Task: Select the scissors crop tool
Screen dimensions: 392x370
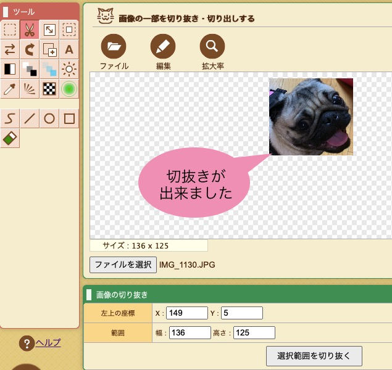Action: tap(30, 30)
